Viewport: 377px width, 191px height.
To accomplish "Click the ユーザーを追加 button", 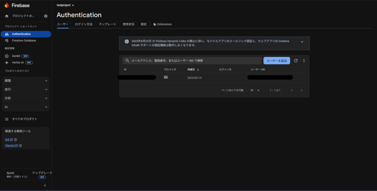I will (277, 61).
